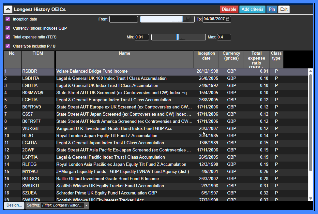Click the Add criteria button
Screen dimensions: 318x214
pyautogui.click(x=252, y=9)
